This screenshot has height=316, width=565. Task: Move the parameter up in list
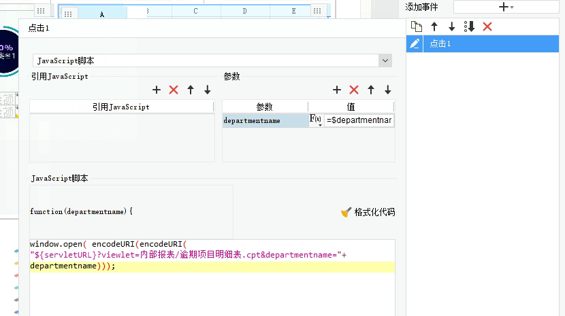pos(371,90)
